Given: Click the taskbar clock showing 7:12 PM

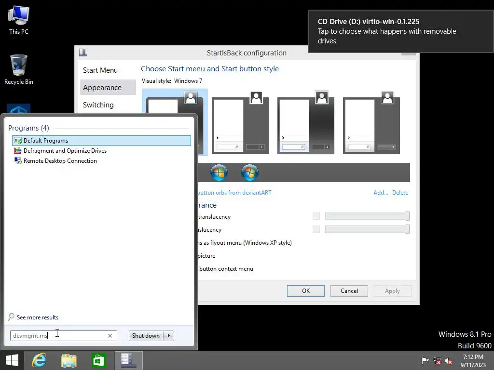Looking at the screenshot, I should (x=473, y=360).
